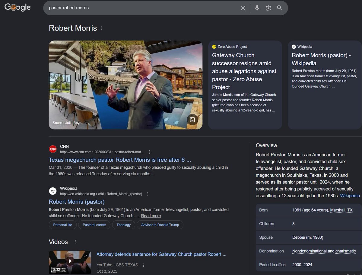
Task: Play the CBS Texas video thumbnail
Action: [70, 262]
